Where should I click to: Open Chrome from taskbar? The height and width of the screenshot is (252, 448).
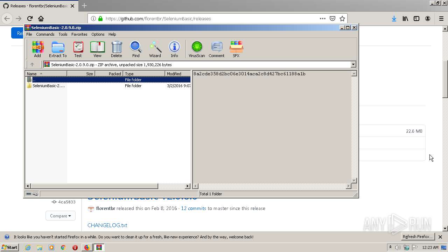tap(63, 247)
